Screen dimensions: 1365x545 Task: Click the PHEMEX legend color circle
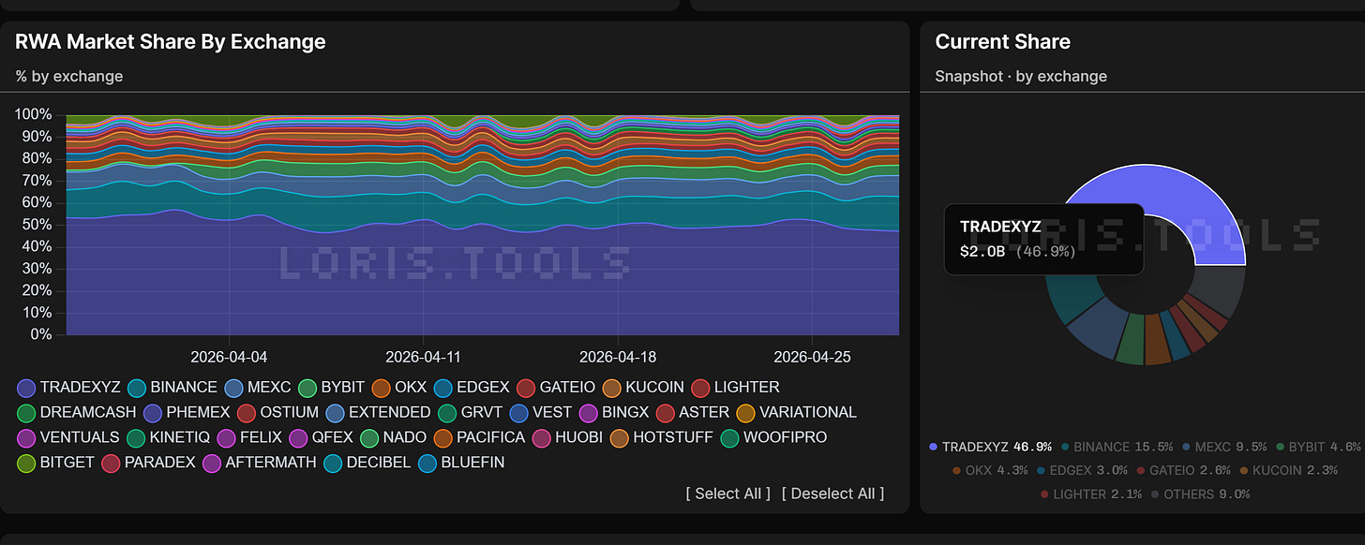(x=153, y=413)
